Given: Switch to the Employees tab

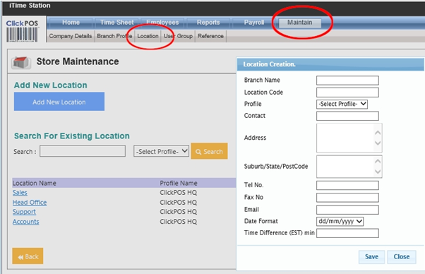Looking at the screenshot, I should click(162, 23).
